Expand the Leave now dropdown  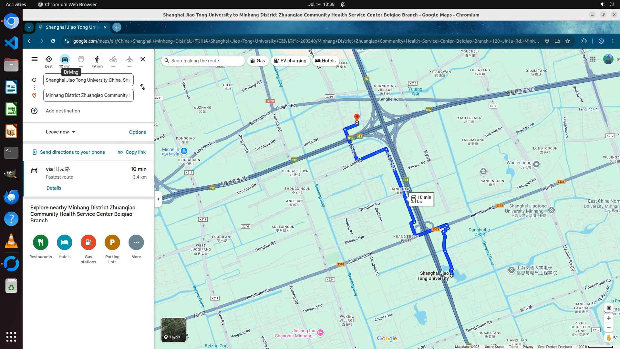coord(60,132)
